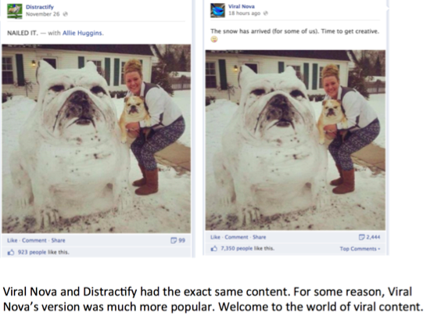Click the Distractify profile avatar
This screenshot has width=434, height=316.
15,11
